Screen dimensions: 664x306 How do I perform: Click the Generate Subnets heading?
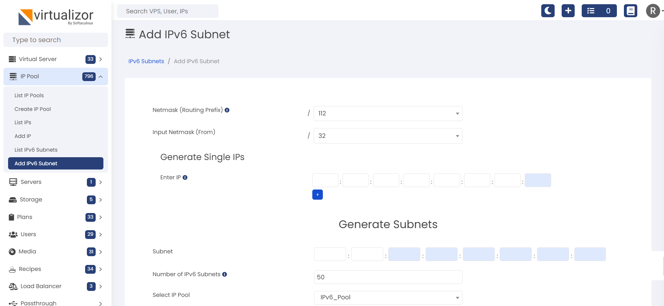[388, 224]
